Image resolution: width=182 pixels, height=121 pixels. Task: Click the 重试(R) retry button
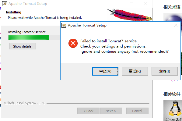(x=135, y=71)
